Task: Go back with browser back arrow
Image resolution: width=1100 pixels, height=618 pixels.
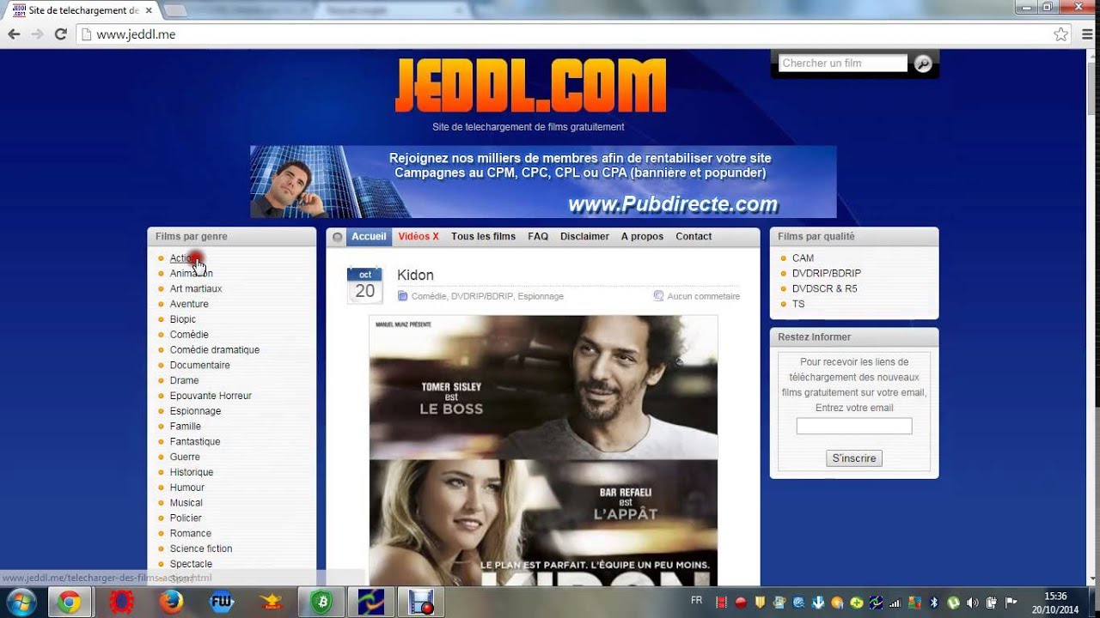Action: [x=14, y=34]
